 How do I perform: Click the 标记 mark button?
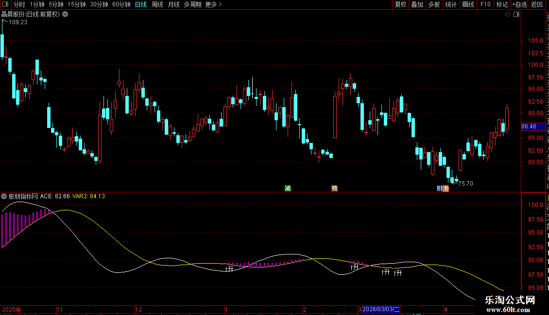tap(502, 4)
